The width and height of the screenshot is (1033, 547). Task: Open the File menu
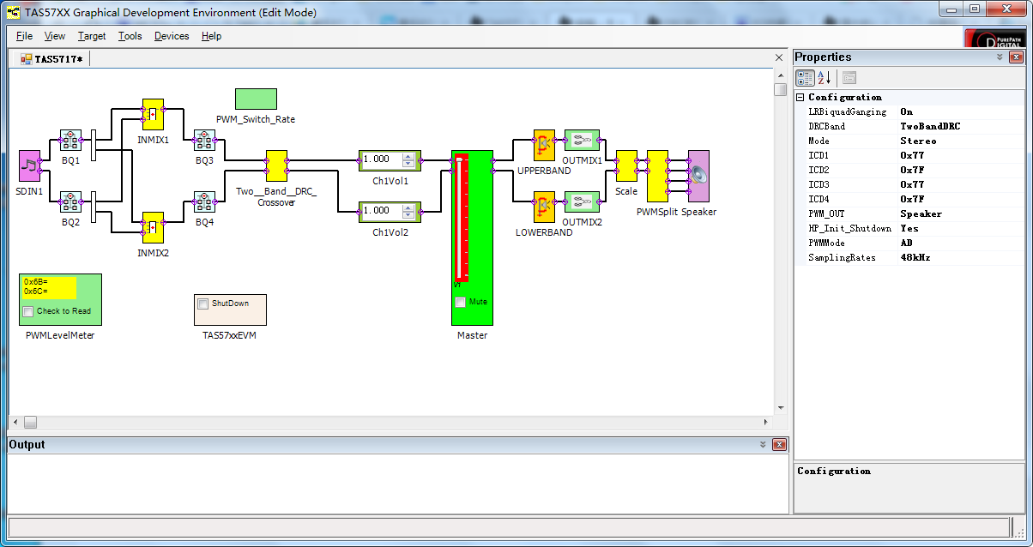pyautogui.click(x=24, y=36)
